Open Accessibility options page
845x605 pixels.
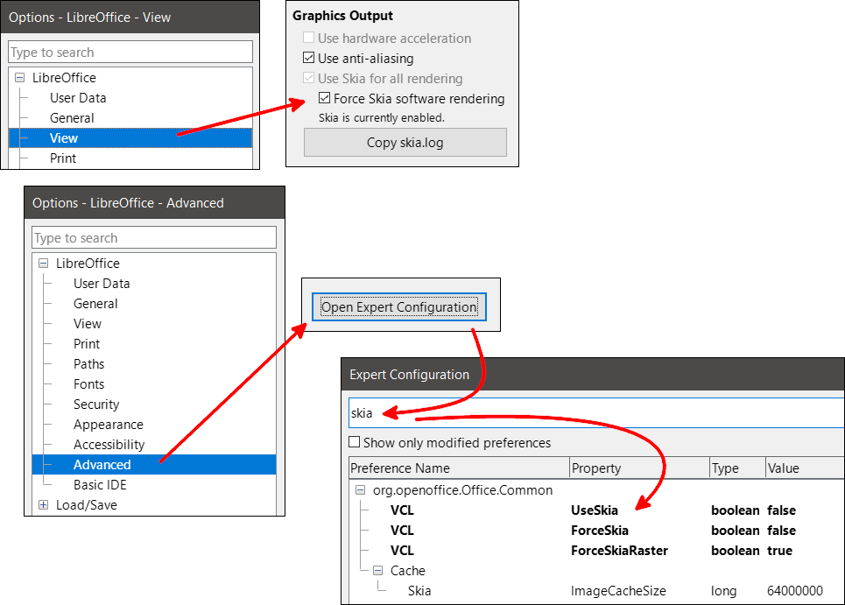(109, 445)
